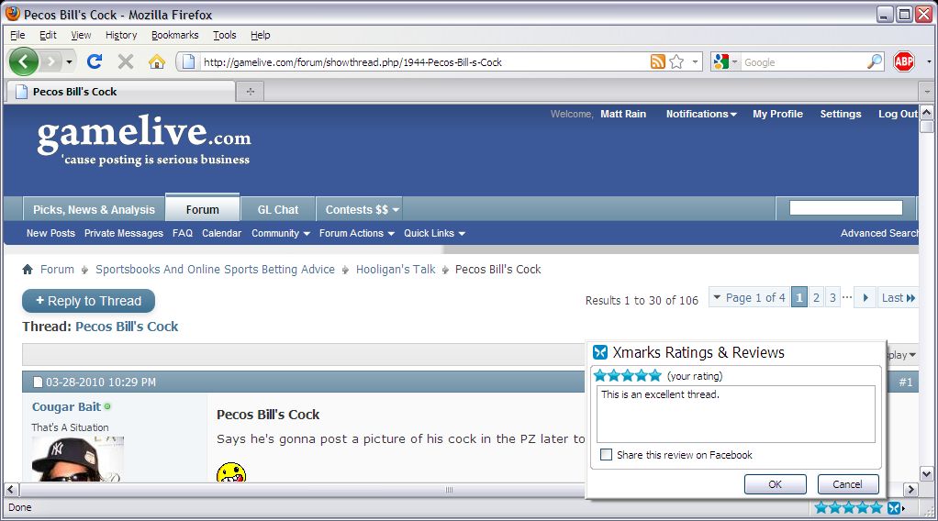
Task: Go to next page arrow in pagination
Action: click(x=865, y=297)
